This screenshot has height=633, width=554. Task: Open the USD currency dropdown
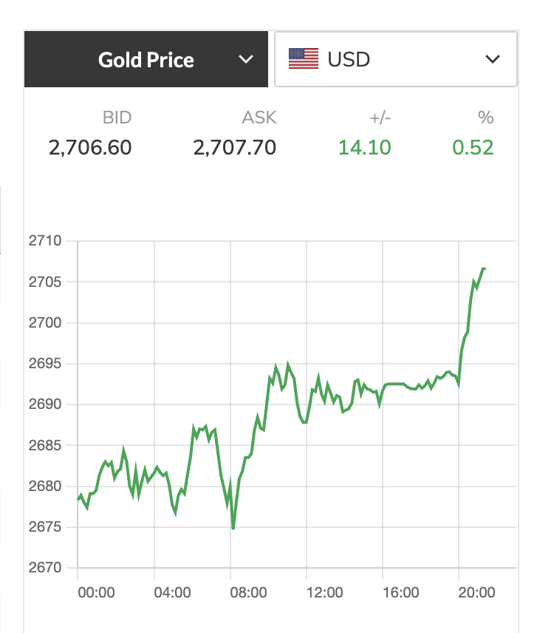(395, 59)
